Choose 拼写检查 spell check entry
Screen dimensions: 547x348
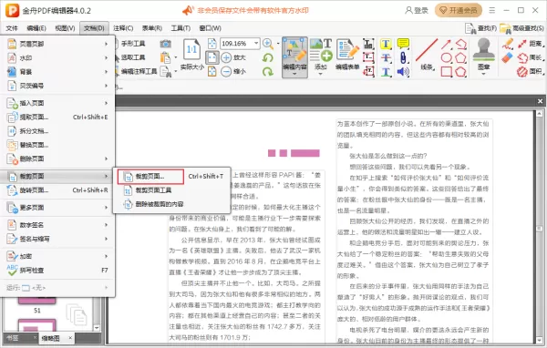[x=57, y=271]
